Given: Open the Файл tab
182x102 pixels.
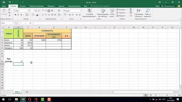Looking at the screenshot, I should coord(4,6).
